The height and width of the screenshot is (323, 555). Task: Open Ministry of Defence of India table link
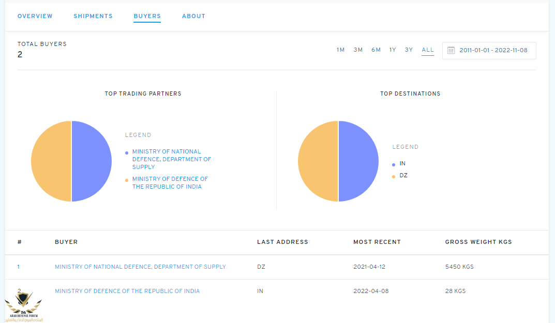127,291
